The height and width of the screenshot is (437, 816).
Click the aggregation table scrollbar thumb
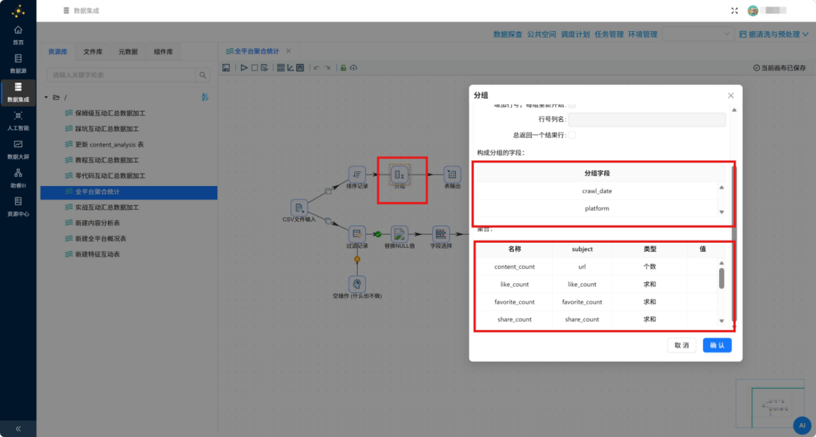pyautogui.click(x=721, y=278)
